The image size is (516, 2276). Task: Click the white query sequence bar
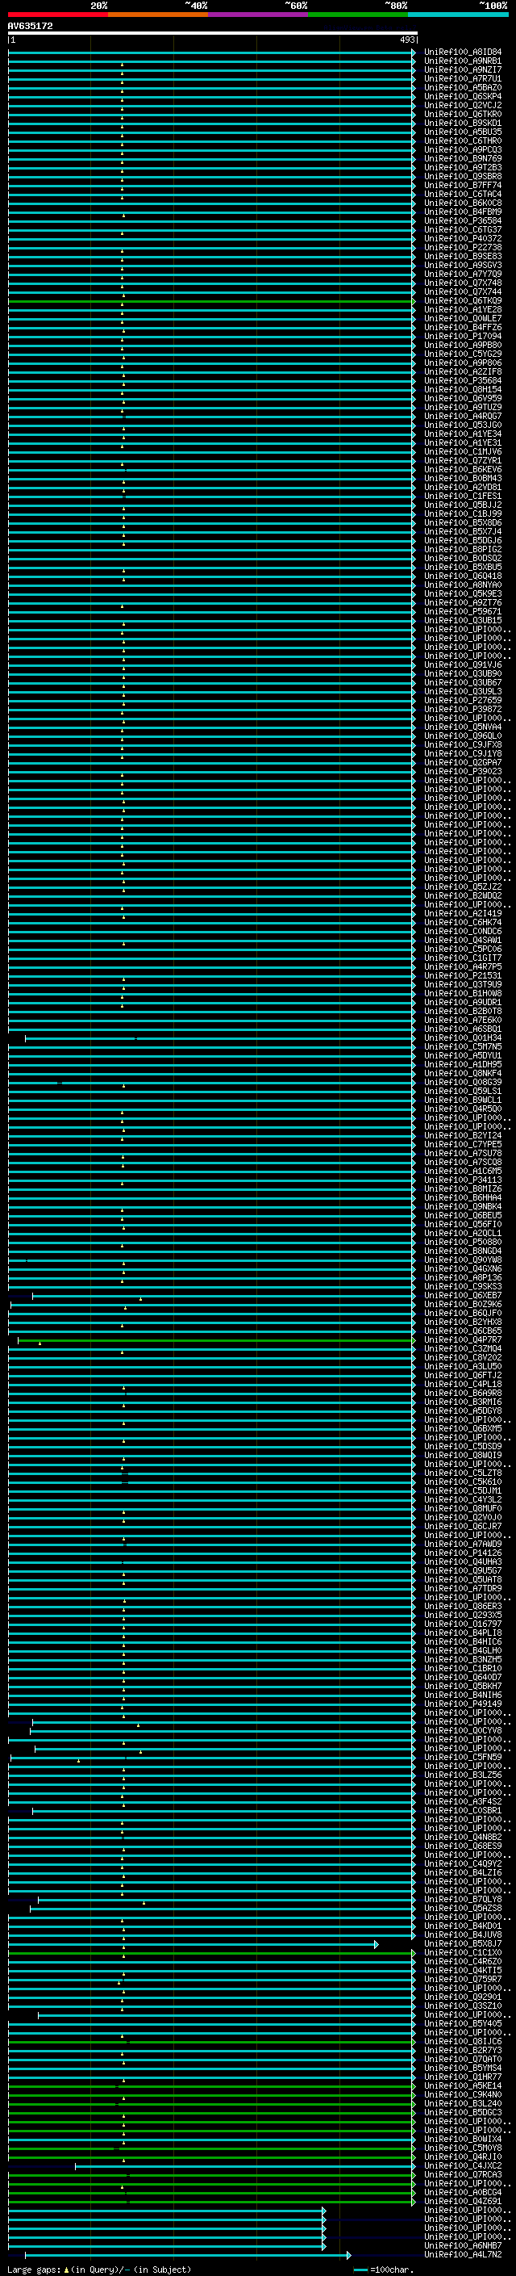click(212, 34)
